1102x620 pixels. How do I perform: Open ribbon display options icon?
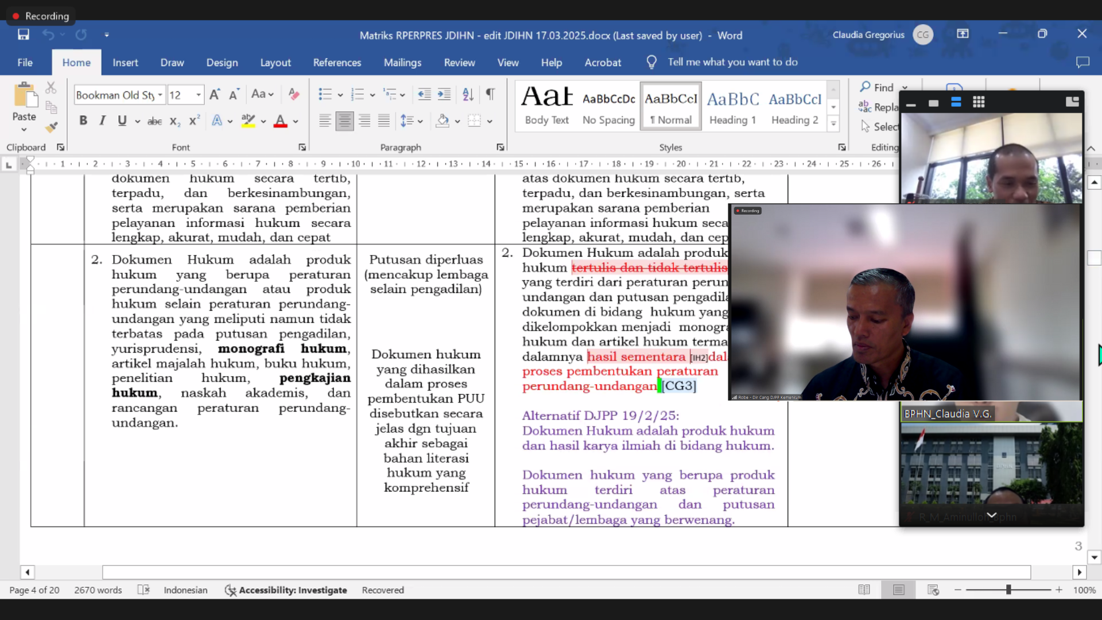click(x=963, y=34)
